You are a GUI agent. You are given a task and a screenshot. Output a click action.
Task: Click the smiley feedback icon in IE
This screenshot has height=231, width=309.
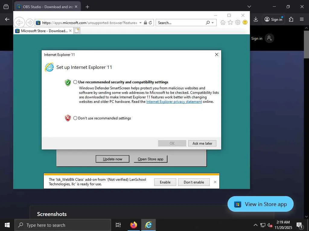point(245,22)
